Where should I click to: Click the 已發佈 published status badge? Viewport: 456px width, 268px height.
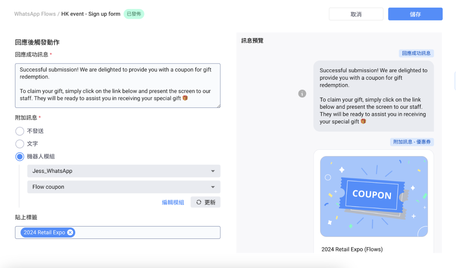pos(134,14)
